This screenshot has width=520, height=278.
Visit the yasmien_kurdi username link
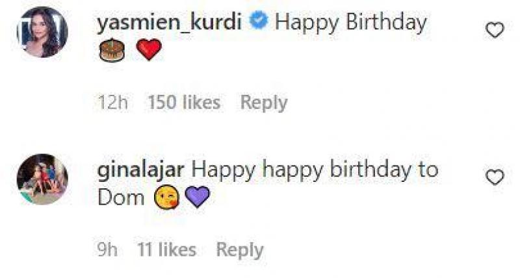(x=169, y=23)
